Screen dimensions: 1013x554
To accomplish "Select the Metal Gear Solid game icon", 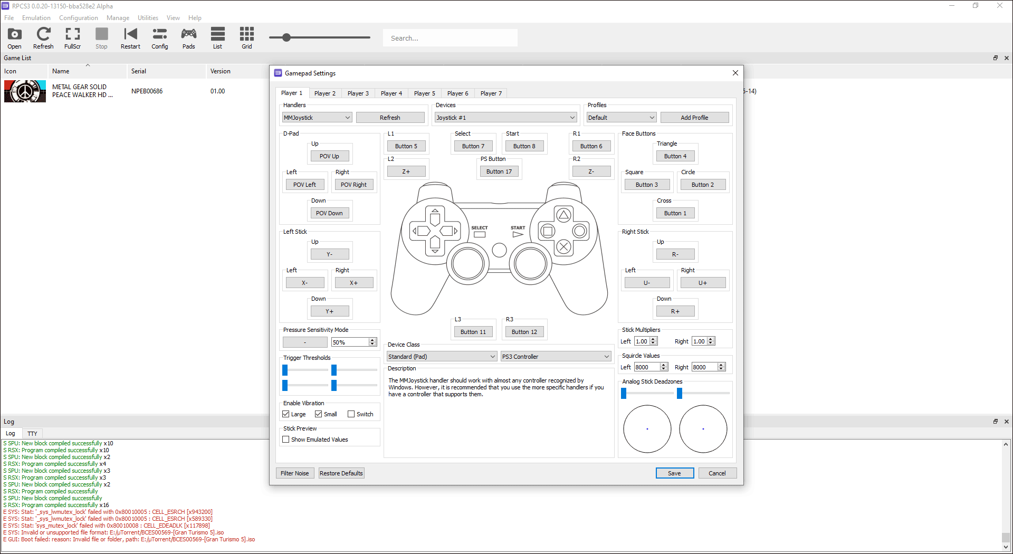I will pyautogui.click(x=25, y=91).
